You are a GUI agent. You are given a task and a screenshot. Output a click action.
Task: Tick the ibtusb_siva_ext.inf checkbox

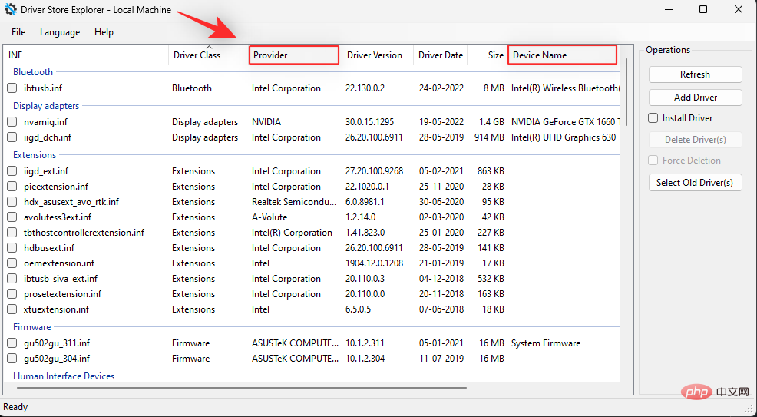click(x=12, y=279)
